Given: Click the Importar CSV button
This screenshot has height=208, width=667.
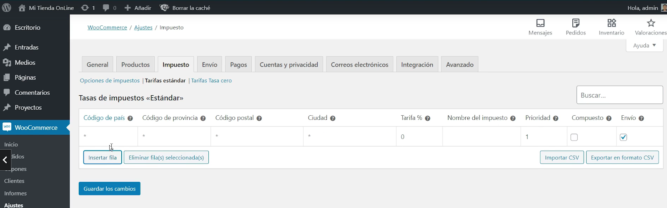Looking at the screenshot, I should [562, 158].
